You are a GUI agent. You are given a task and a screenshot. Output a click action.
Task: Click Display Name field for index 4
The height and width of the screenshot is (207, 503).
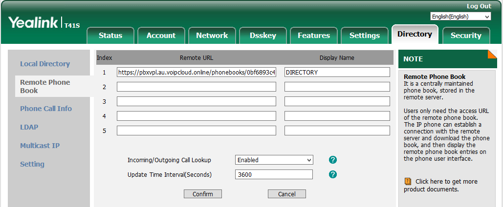[x=337, y=116]
